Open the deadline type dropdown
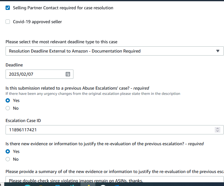Image resolution: width=224 pixels, height=186 pixels. pos(114,51)
